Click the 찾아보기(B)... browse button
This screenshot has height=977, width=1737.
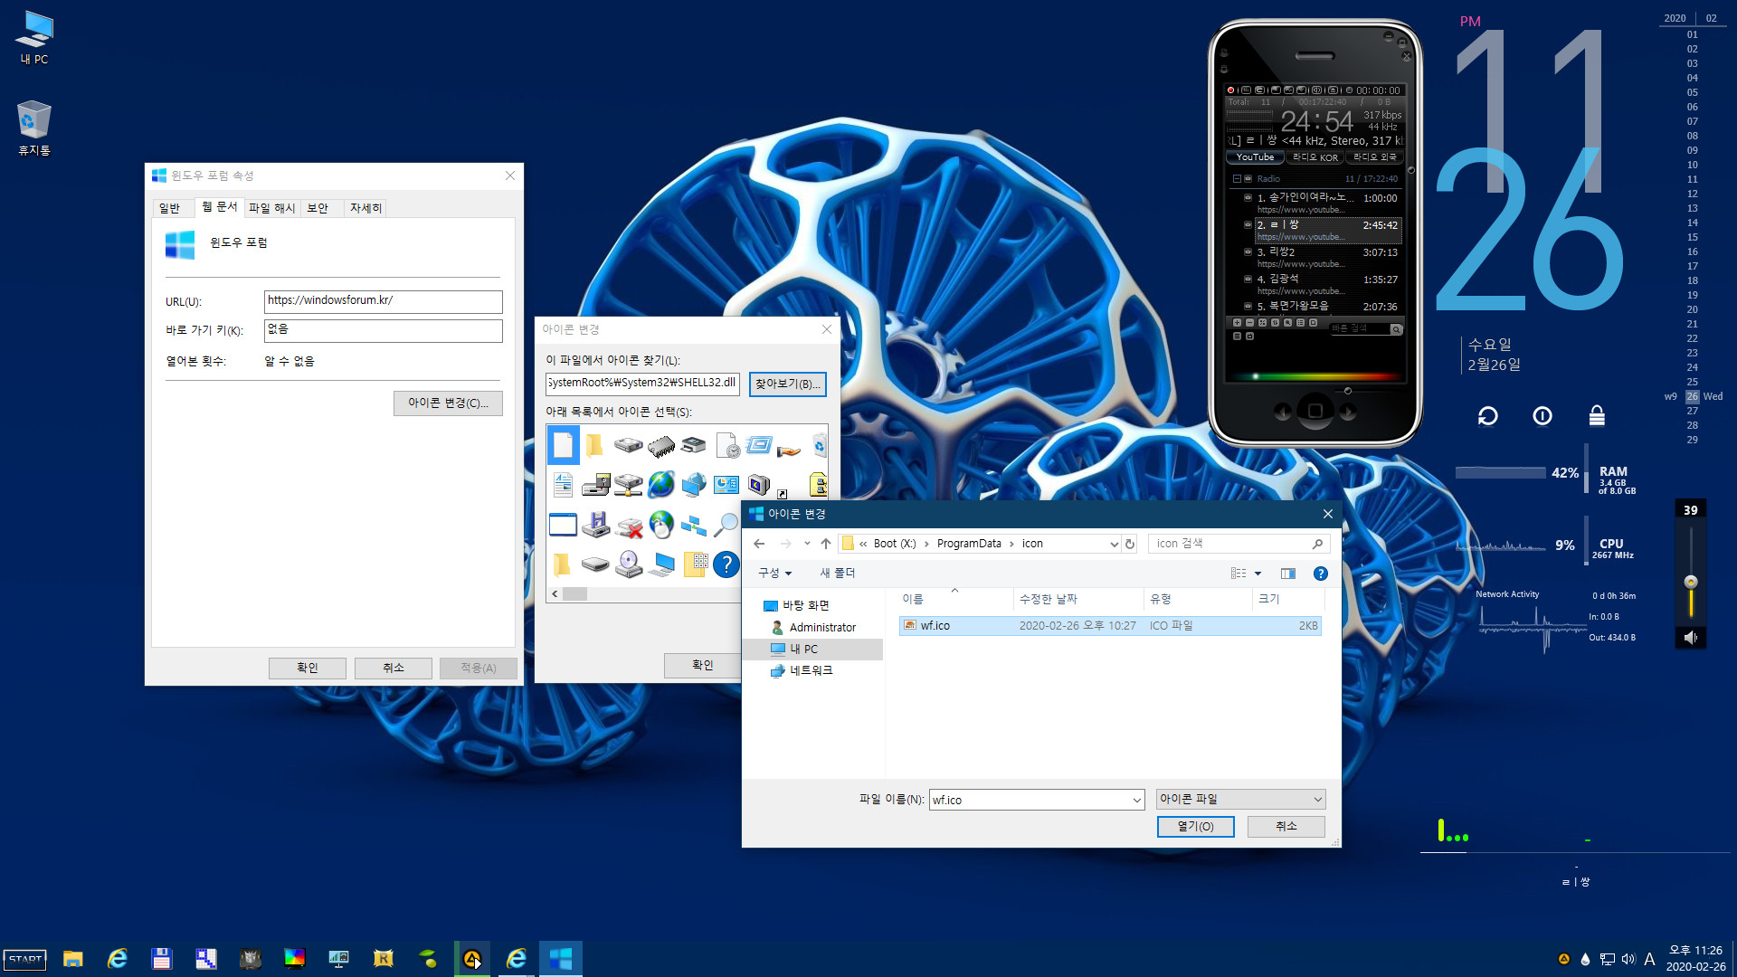coord(787,384)
